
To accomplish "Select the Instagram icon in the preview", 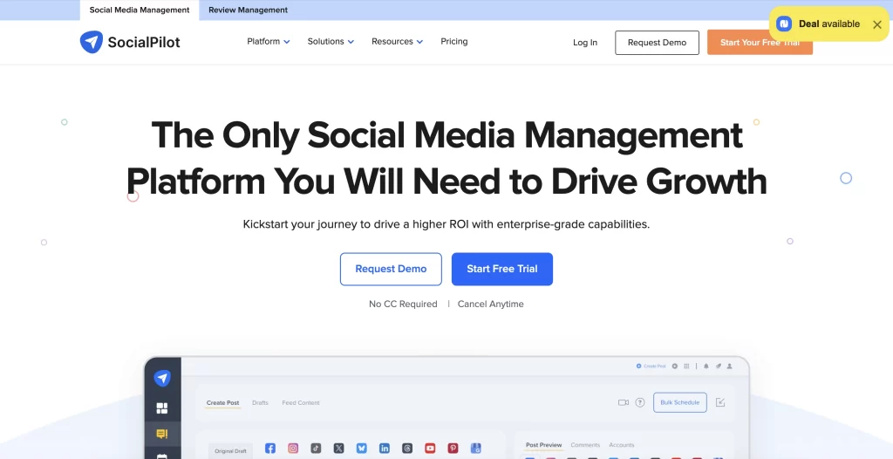I will (293, 449).
